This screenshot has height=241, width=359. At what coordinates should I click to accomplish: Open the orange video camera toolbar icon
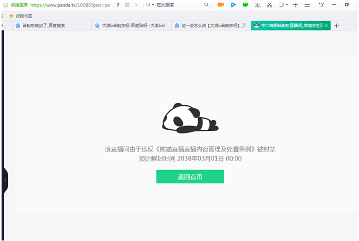pyautogui.click(x=221, y=5)
